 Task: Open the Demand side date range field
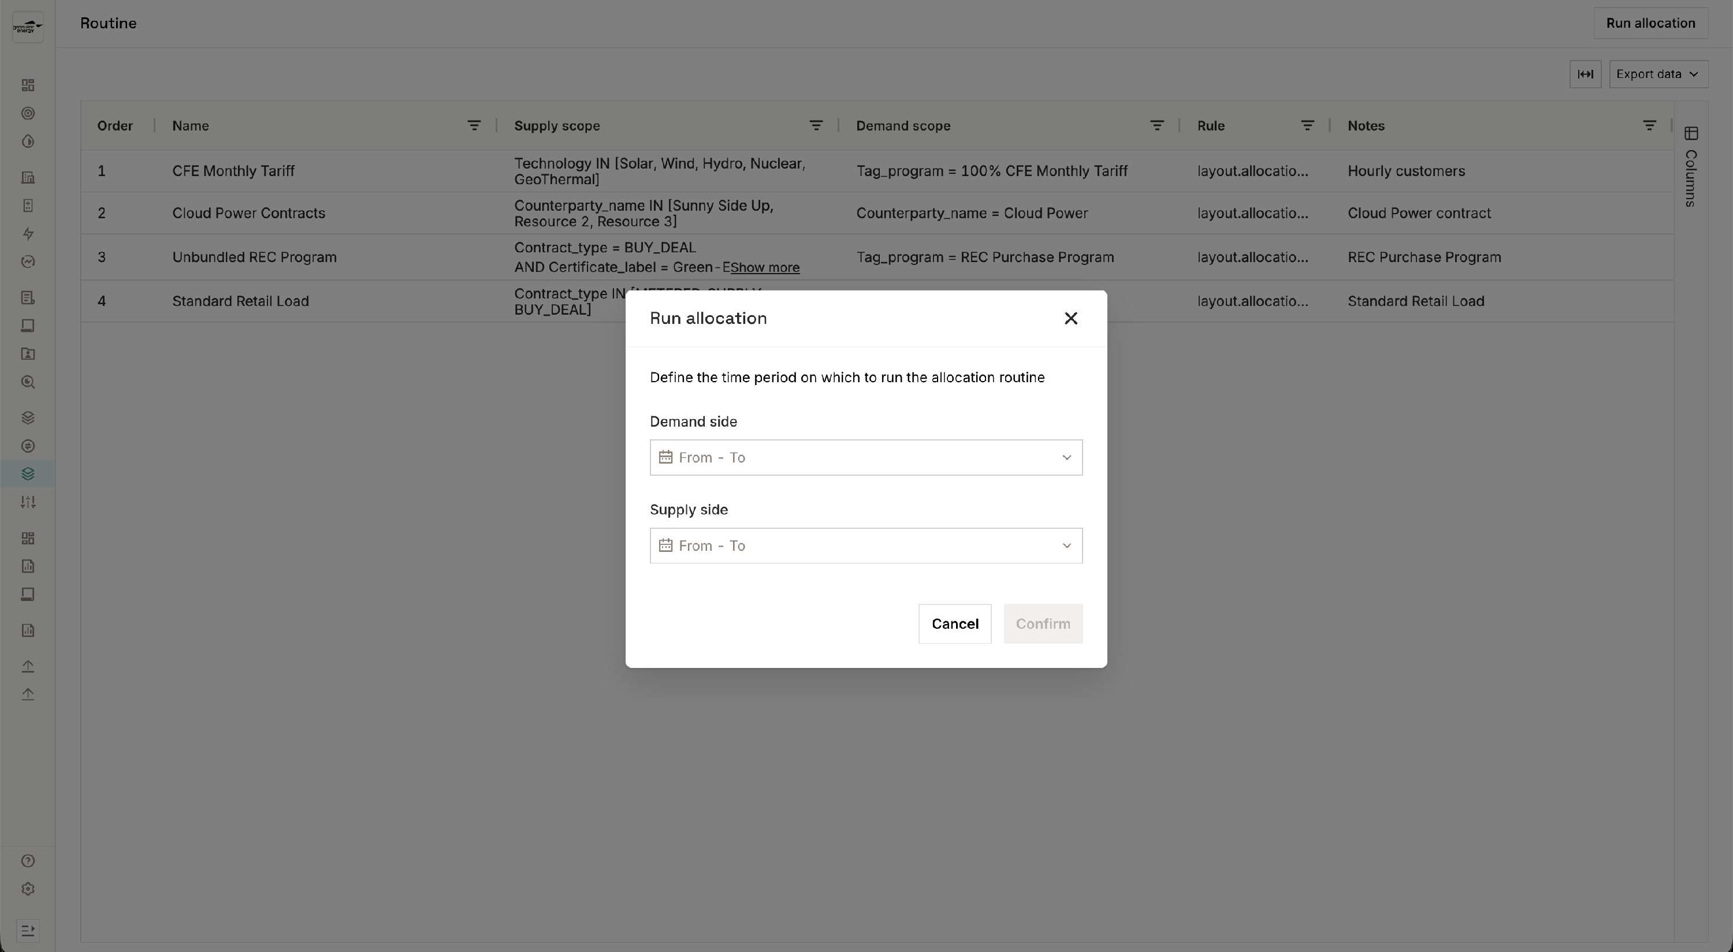pyautogui.click(x=865, y=457)
